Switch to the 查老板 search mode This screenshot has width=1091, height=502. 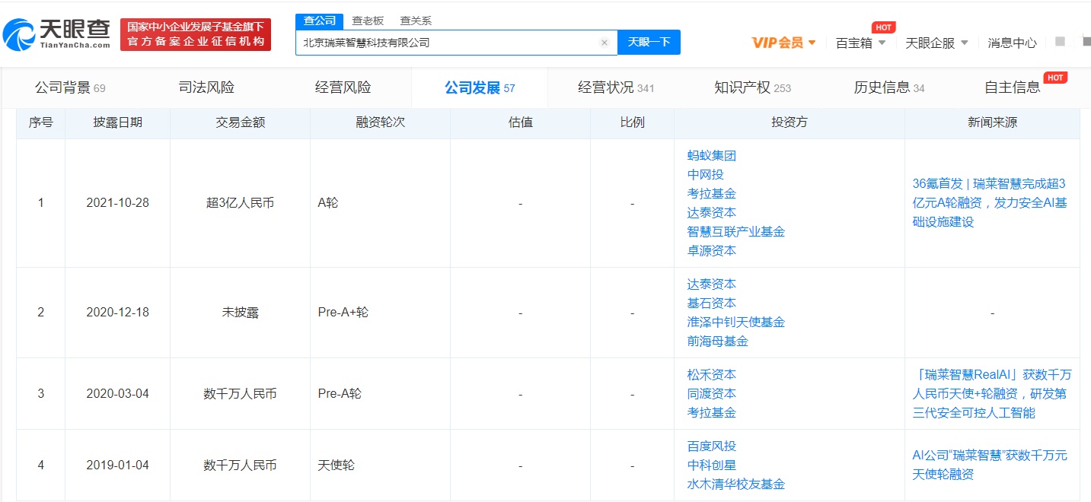tap(368, 21)
